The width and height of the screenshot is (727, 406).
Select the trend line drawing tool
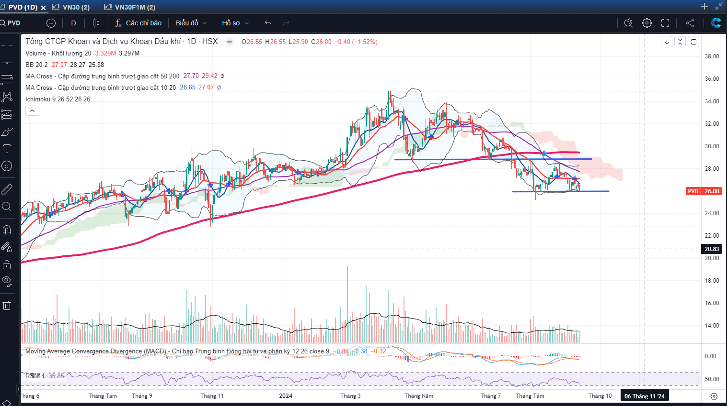coord(7,63)
